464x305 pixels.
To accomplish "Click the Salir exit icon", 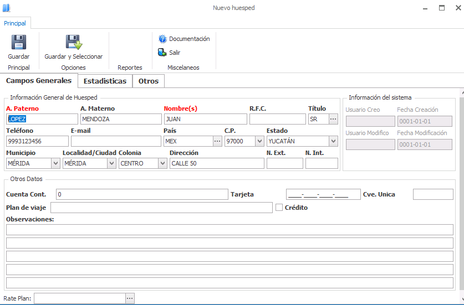I will point(162,53).
